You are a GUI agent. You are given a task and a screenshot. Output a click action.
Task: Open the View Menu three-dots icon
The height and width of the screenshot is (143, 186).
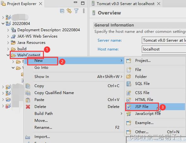[84, 11]
